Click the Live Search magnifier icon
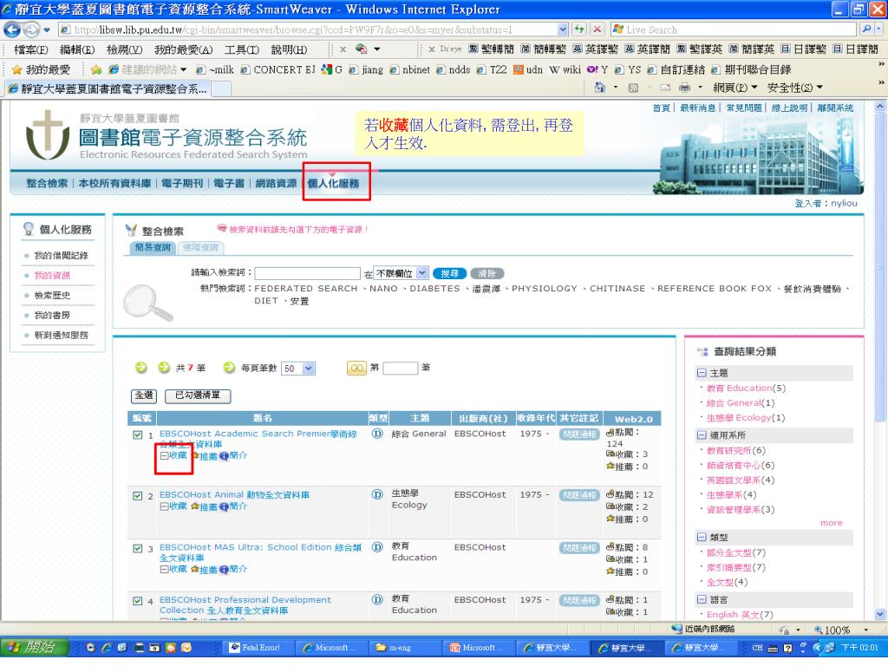The height and width of the screenshot is (666, 888). point(866,29)
